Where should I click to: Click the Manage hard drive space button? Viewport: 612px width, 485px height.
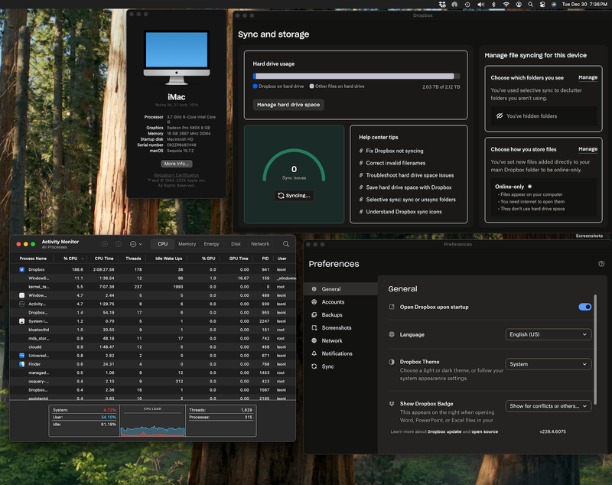pos(288,105)
